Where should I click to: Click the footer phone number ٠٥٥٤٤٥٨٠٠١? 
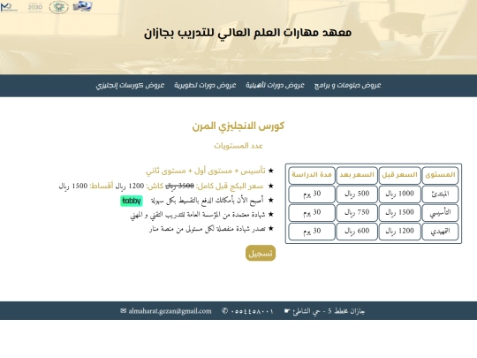(252, 311)
